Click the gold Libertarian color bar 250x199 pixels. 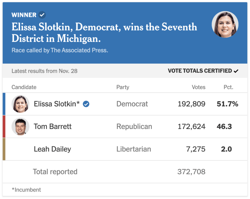point(4,149)
